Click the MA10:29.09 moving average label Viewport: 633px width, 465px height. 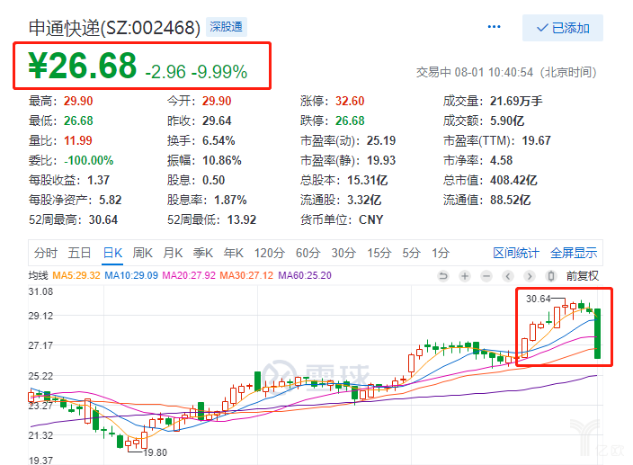(131, 275)
